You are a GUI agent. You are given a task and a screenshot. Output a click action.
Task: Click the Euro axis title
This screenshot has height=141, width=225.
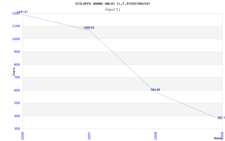tap(14, 71)
